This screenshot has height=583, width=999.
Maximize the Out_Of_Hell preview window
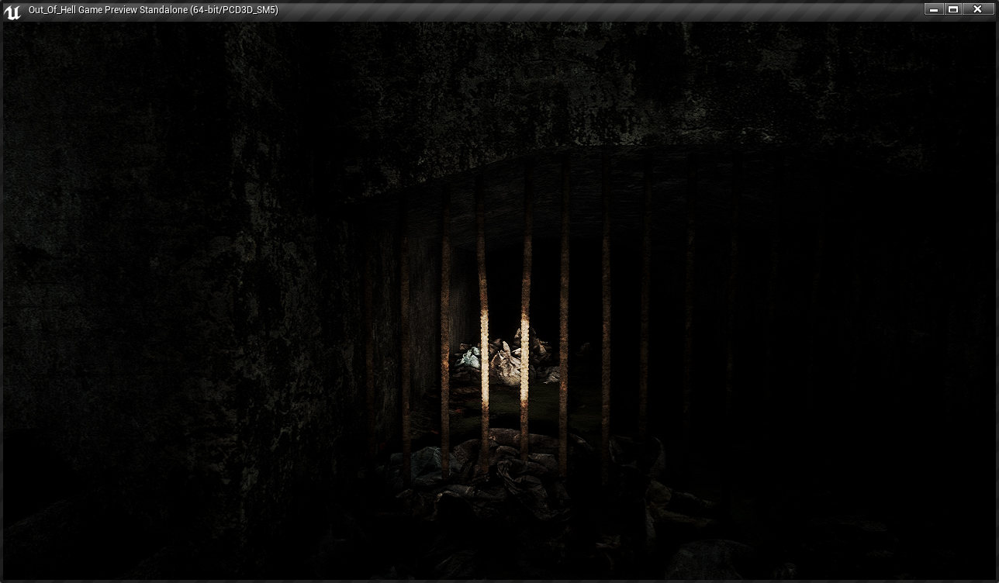[x=953, y=9]
